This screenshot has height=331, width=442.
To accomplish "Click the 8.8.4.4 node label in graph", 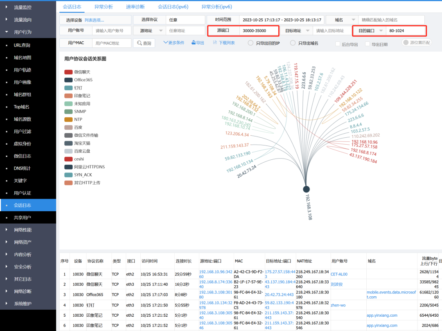I will (356, 125).
